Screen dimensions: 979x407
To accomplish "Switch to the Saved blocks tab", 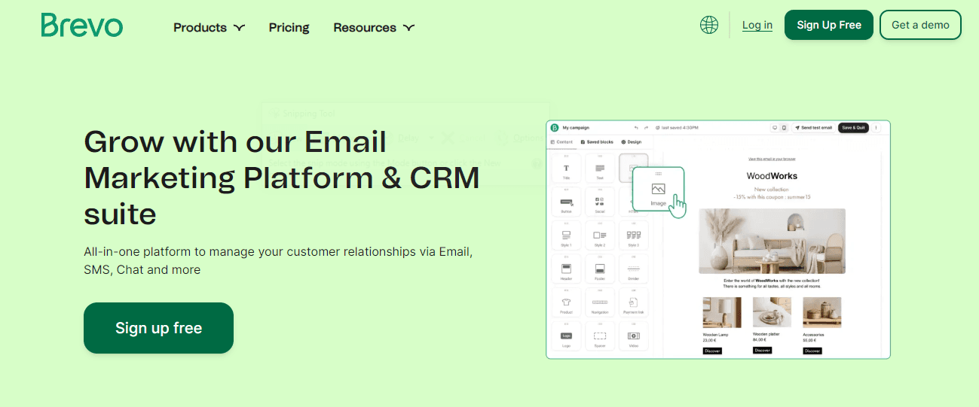I will (597, 142).
